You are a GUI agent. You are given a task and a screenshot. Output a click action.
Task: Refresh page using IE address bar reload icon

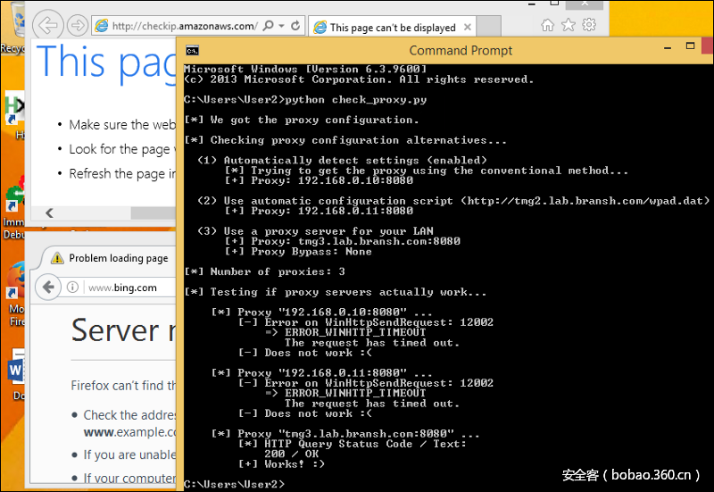pos(295,27)
